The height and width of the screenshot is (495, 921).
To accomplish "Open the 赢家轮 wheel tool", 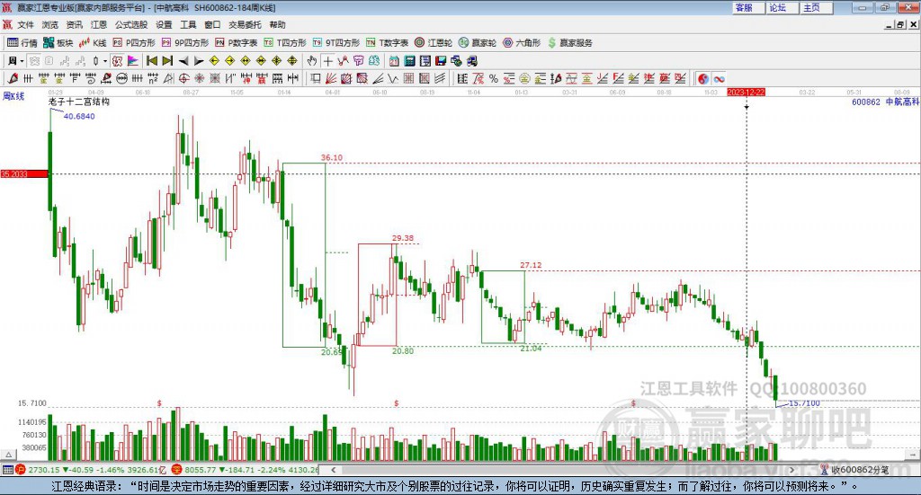I will coord(478,43).
